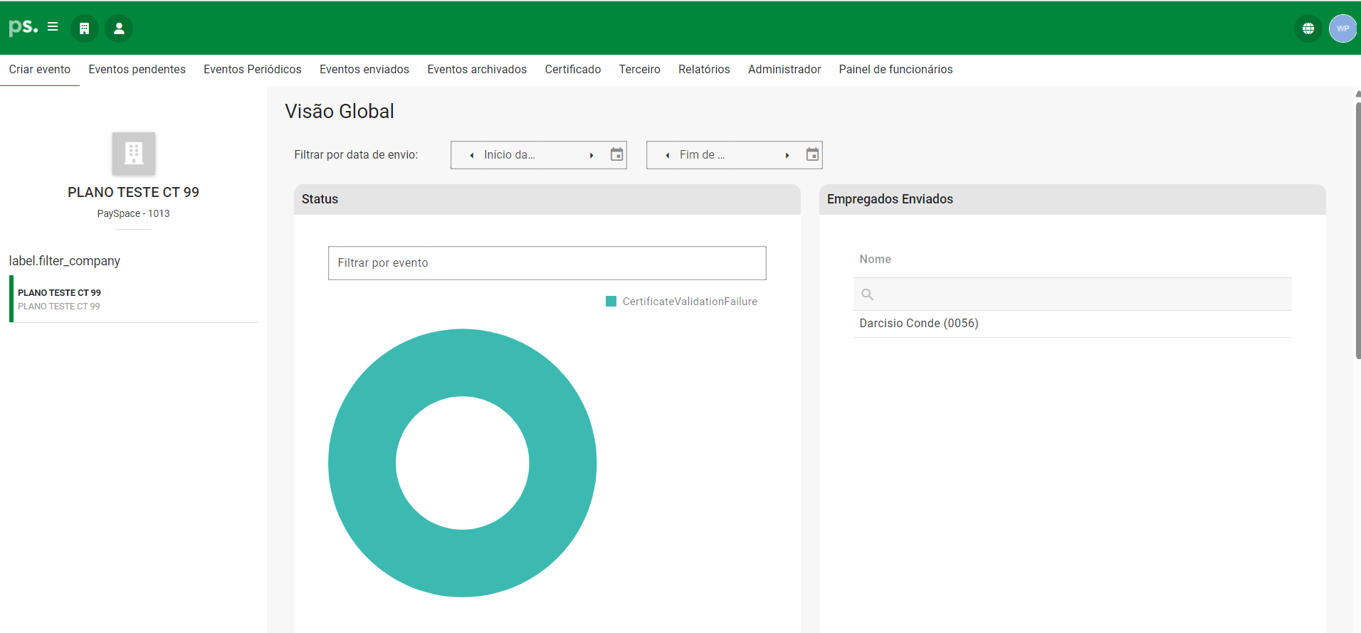This screenshot has width=1361, height=633.
Task: Step start date back with left arrow
Action: pyautogui.click(x=472, y=155)
